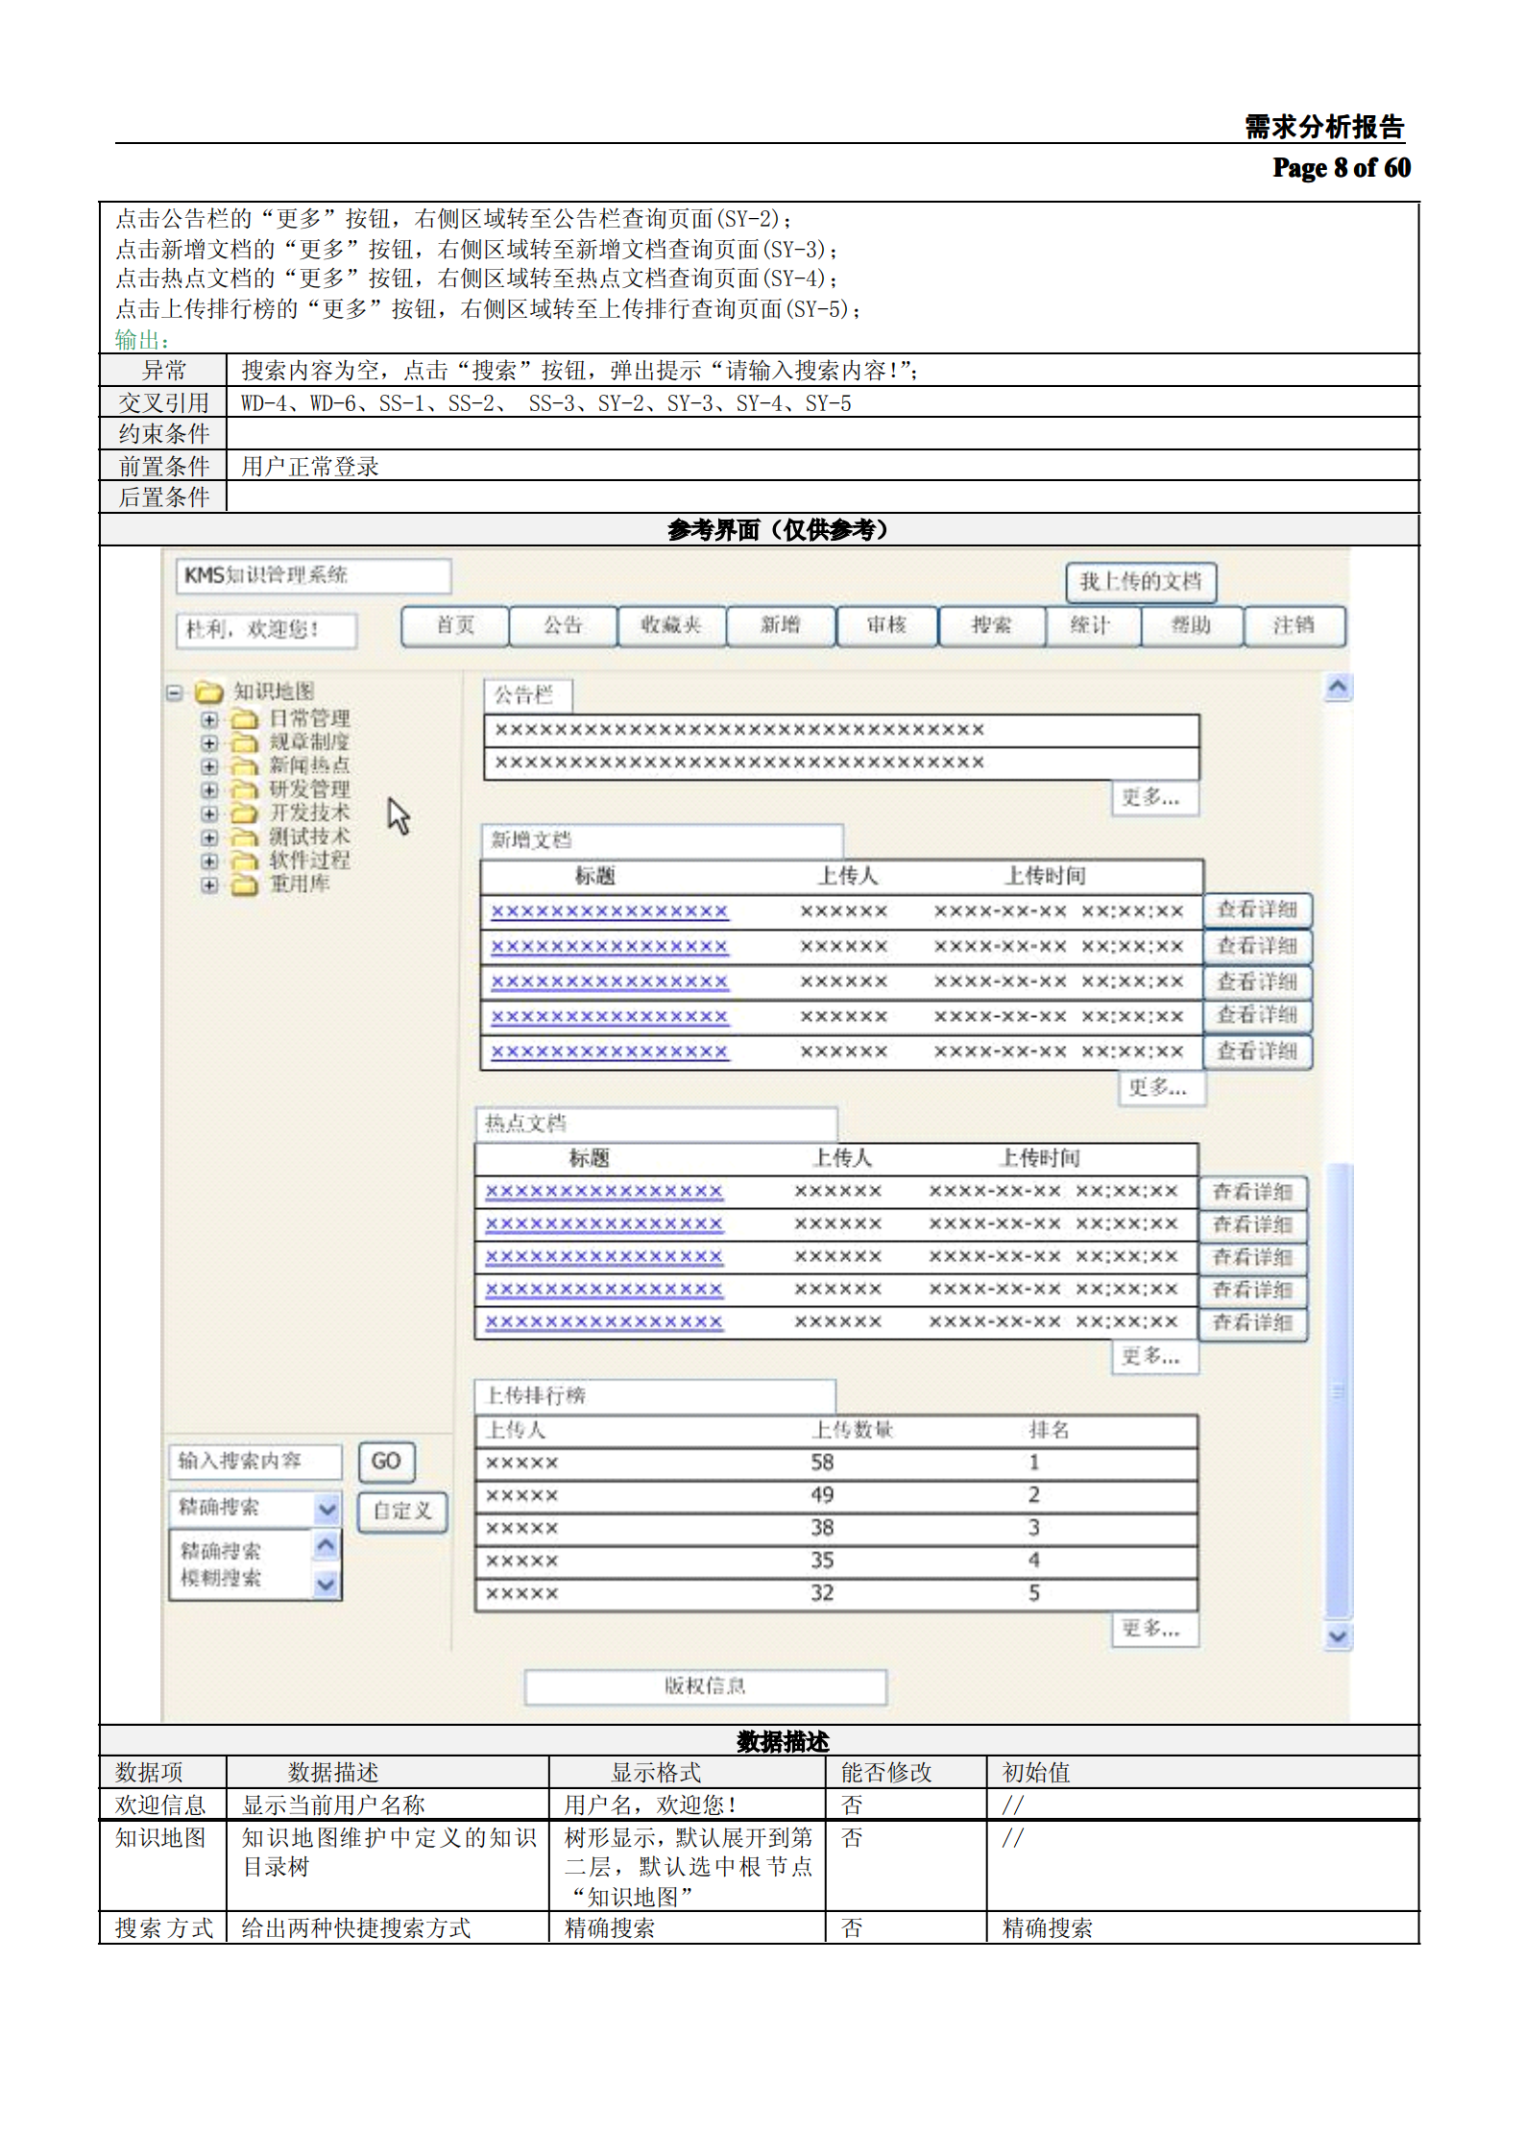
Task: Click the 自定义 search button
Action: [402, 1512]
